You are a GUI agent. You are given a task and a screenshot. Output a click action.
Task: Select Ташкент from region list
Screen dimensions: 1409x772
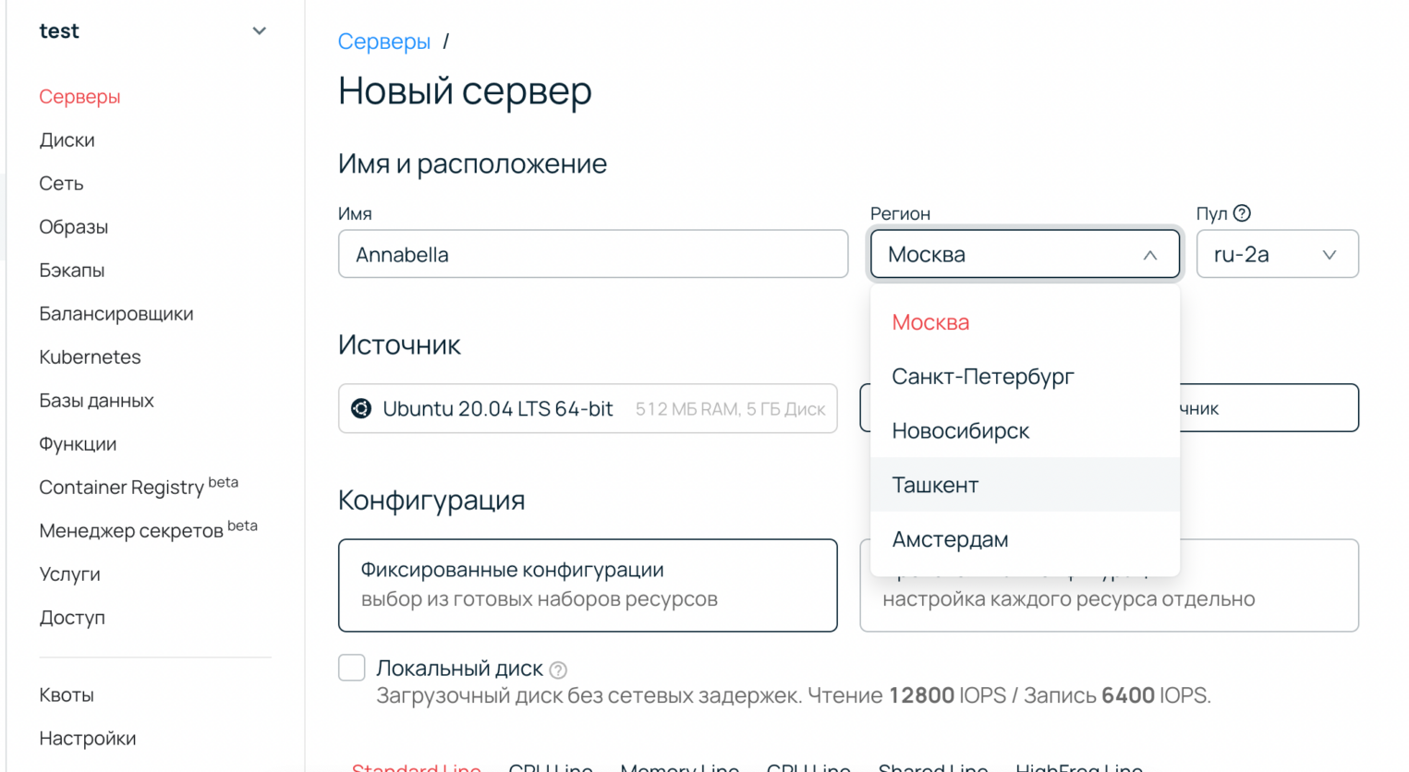coord(935,485)
